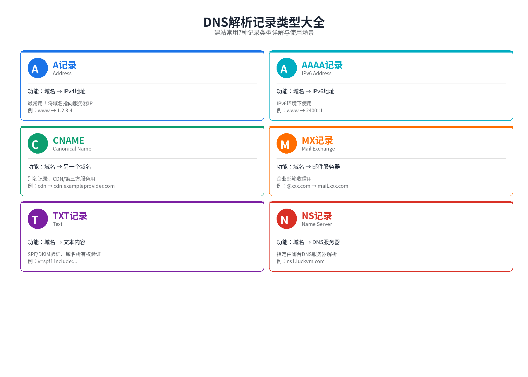Viewport: 528px width, 377px height.
Task: Click the AAAA记录 heading
Action: (322, 65)
